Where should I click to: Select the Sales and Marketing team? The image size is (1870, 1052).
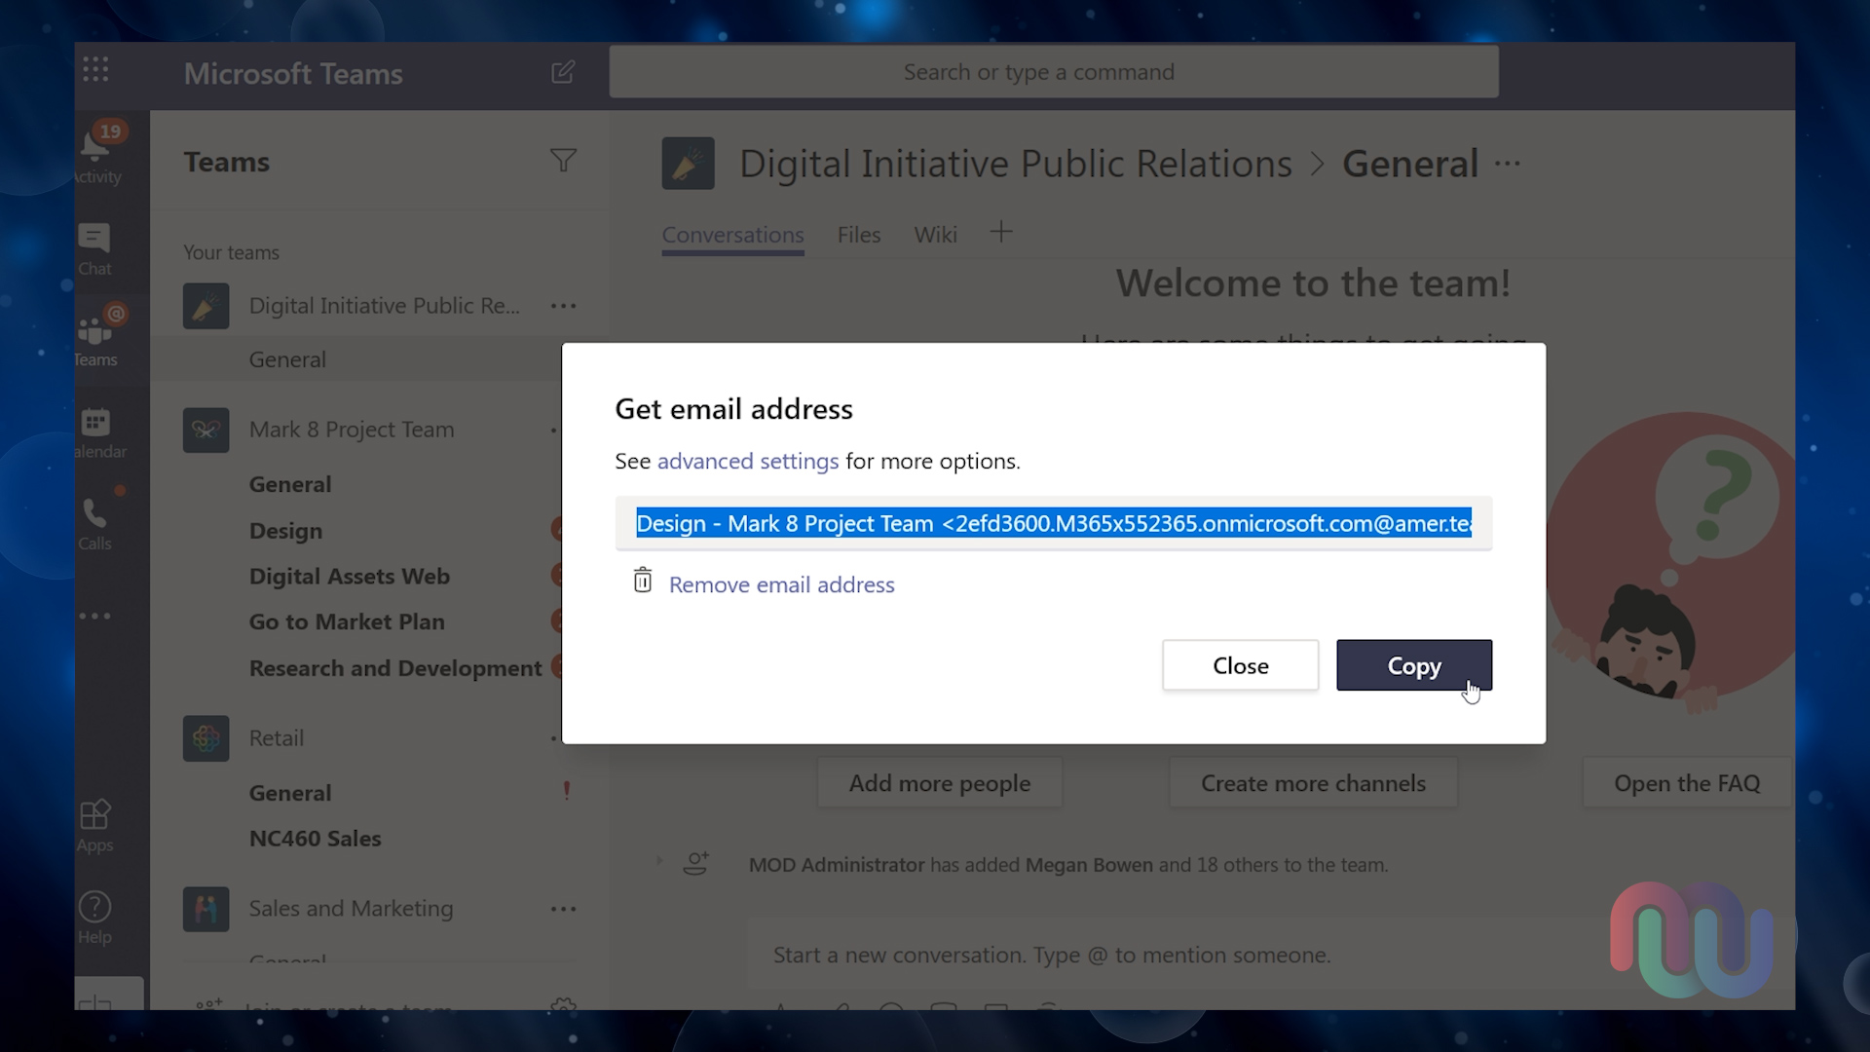(x=351, y=909)
